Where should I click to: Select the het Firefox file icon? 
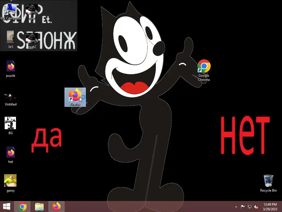[11, 155]
